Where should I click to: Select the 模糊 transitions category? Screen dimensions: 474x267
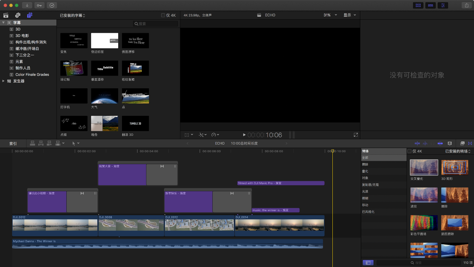tap(384, 198)
